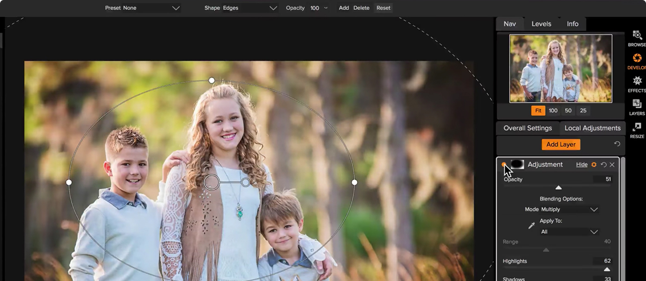Click the Highlights slider handle
Screen dimensions: 646x281
pos(607,269)
